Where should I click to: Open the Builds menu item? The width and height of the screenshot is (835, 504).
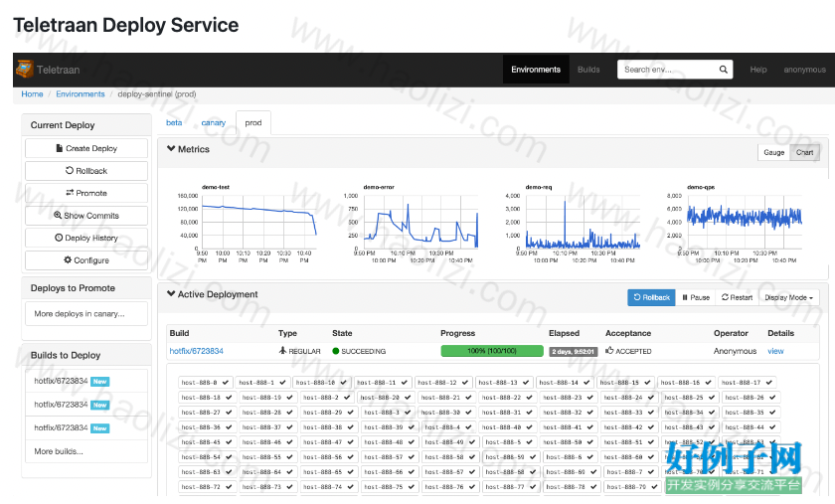pos(588,70)
